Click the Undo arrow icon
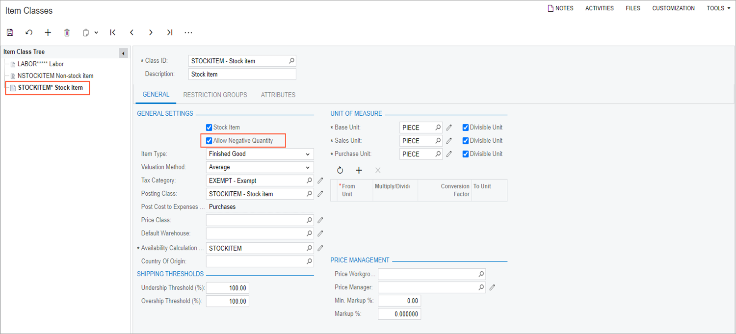The height and width of the screenshot is (334, 736). (x=29, y=32)
